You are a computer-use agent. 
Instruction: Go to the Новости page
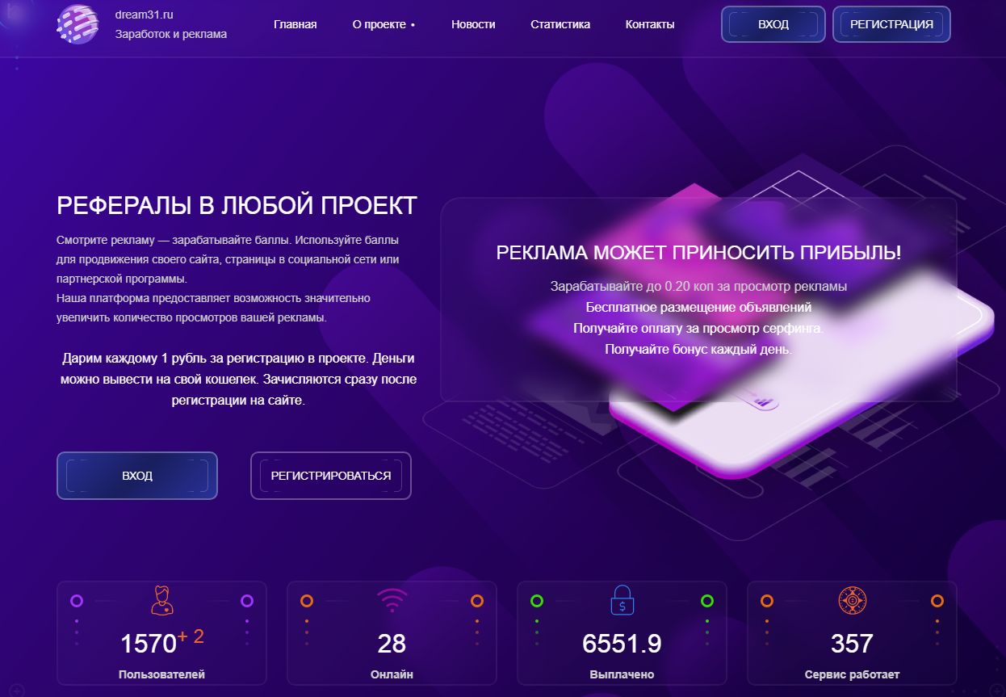[x=473, y=24]
